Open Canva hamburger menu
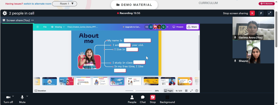Screen dimensions: 278x105 point(38,27)
